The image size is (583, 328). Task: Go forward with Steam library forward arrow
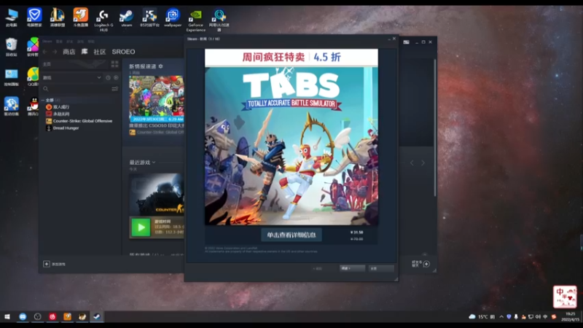[x=55, y=52]
